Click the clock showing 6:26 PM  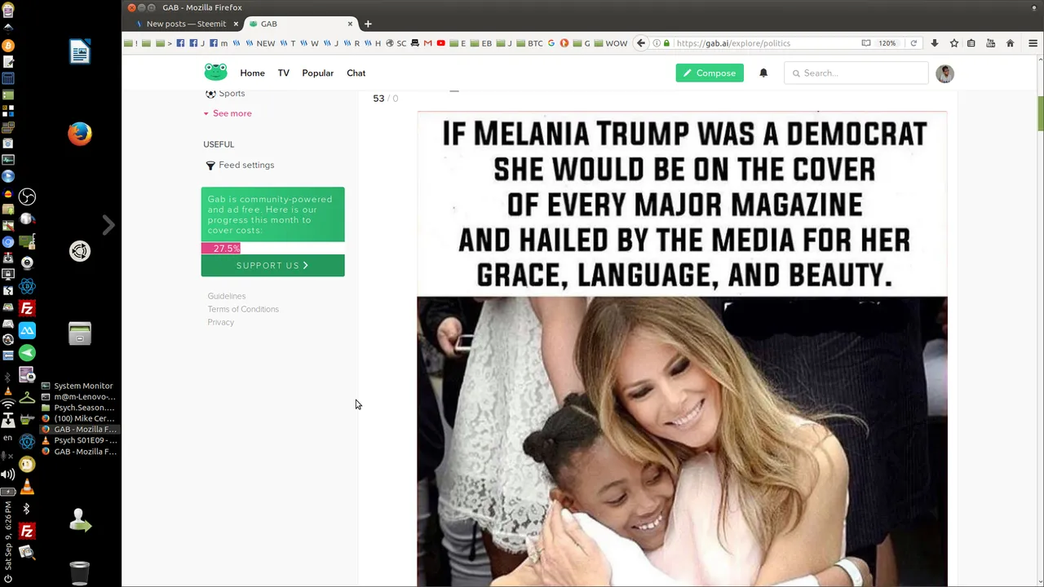[8, 535]
